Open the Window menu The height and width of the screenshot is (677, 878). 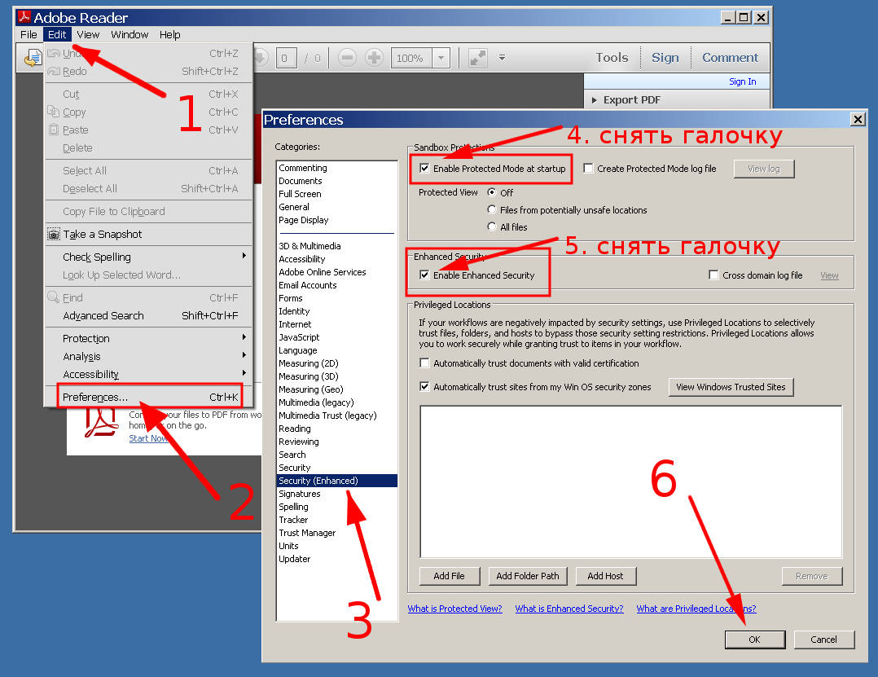pos(130,35)
